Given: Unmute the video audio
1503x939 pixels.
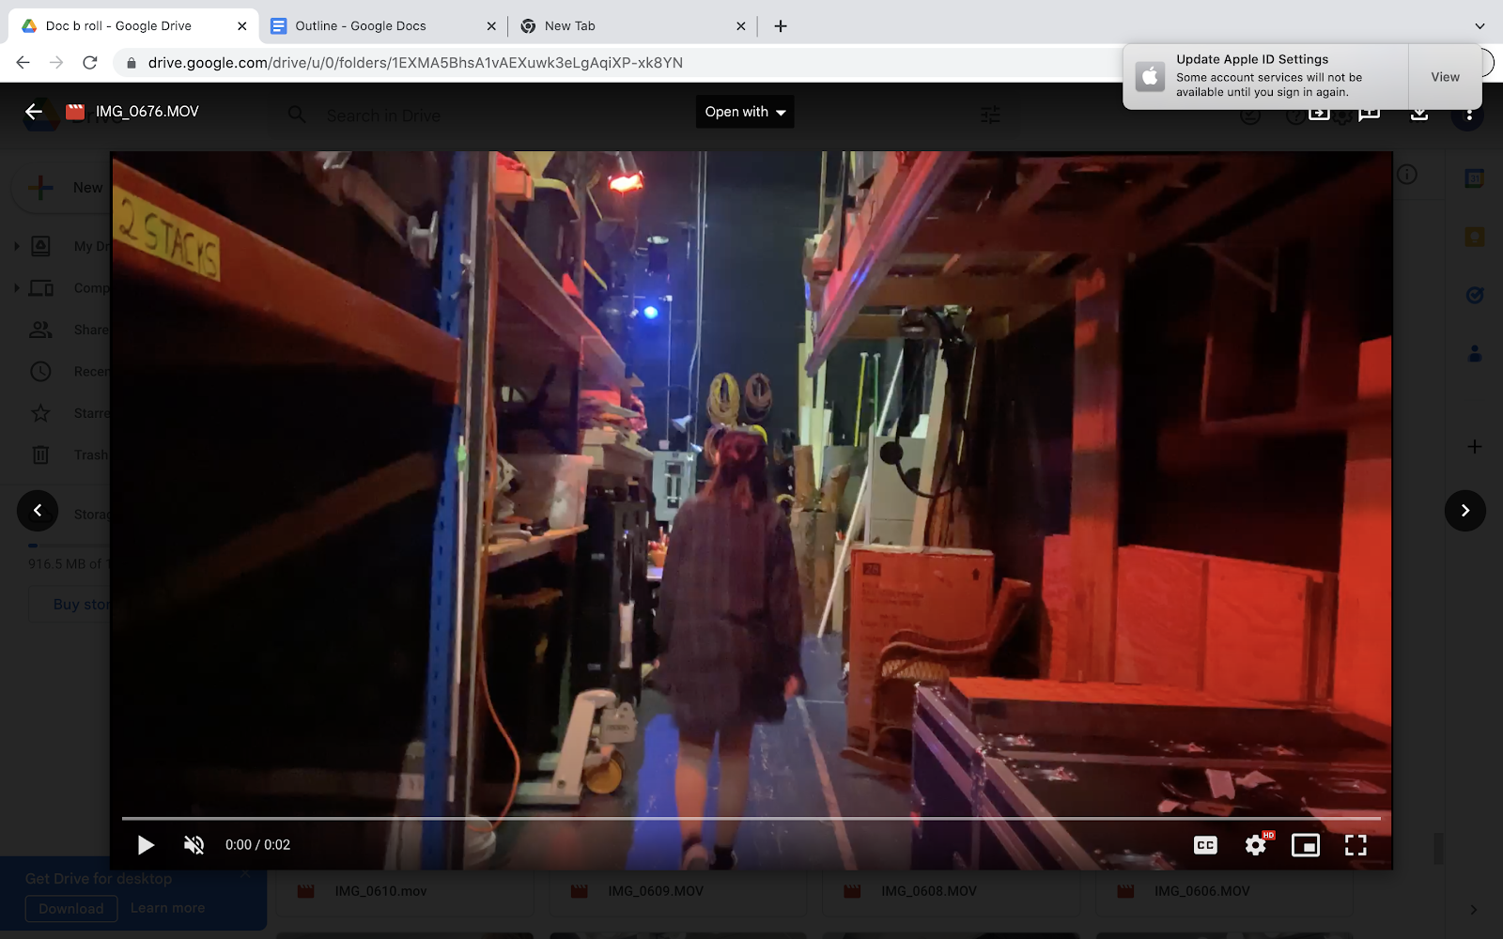Looking at the screenshot, I should pos(194,845).
